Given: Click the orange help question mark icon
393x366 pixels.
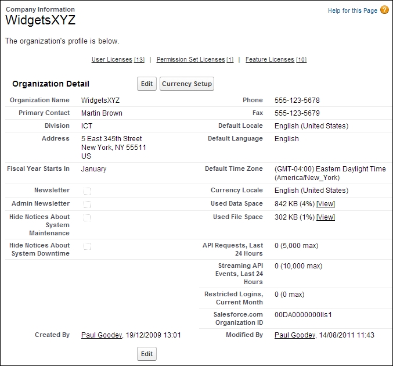Looking at the screenshot, I should pos(384,10).
